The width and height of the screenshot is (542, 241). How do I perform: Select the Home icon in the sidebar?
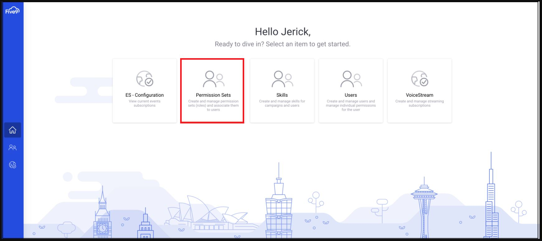point(12,130)
